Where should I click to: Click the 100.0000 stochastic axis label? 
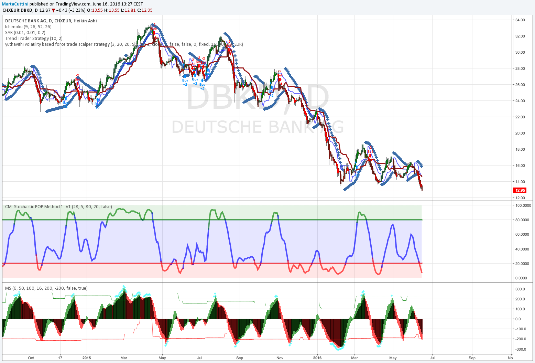click(523, 205)
